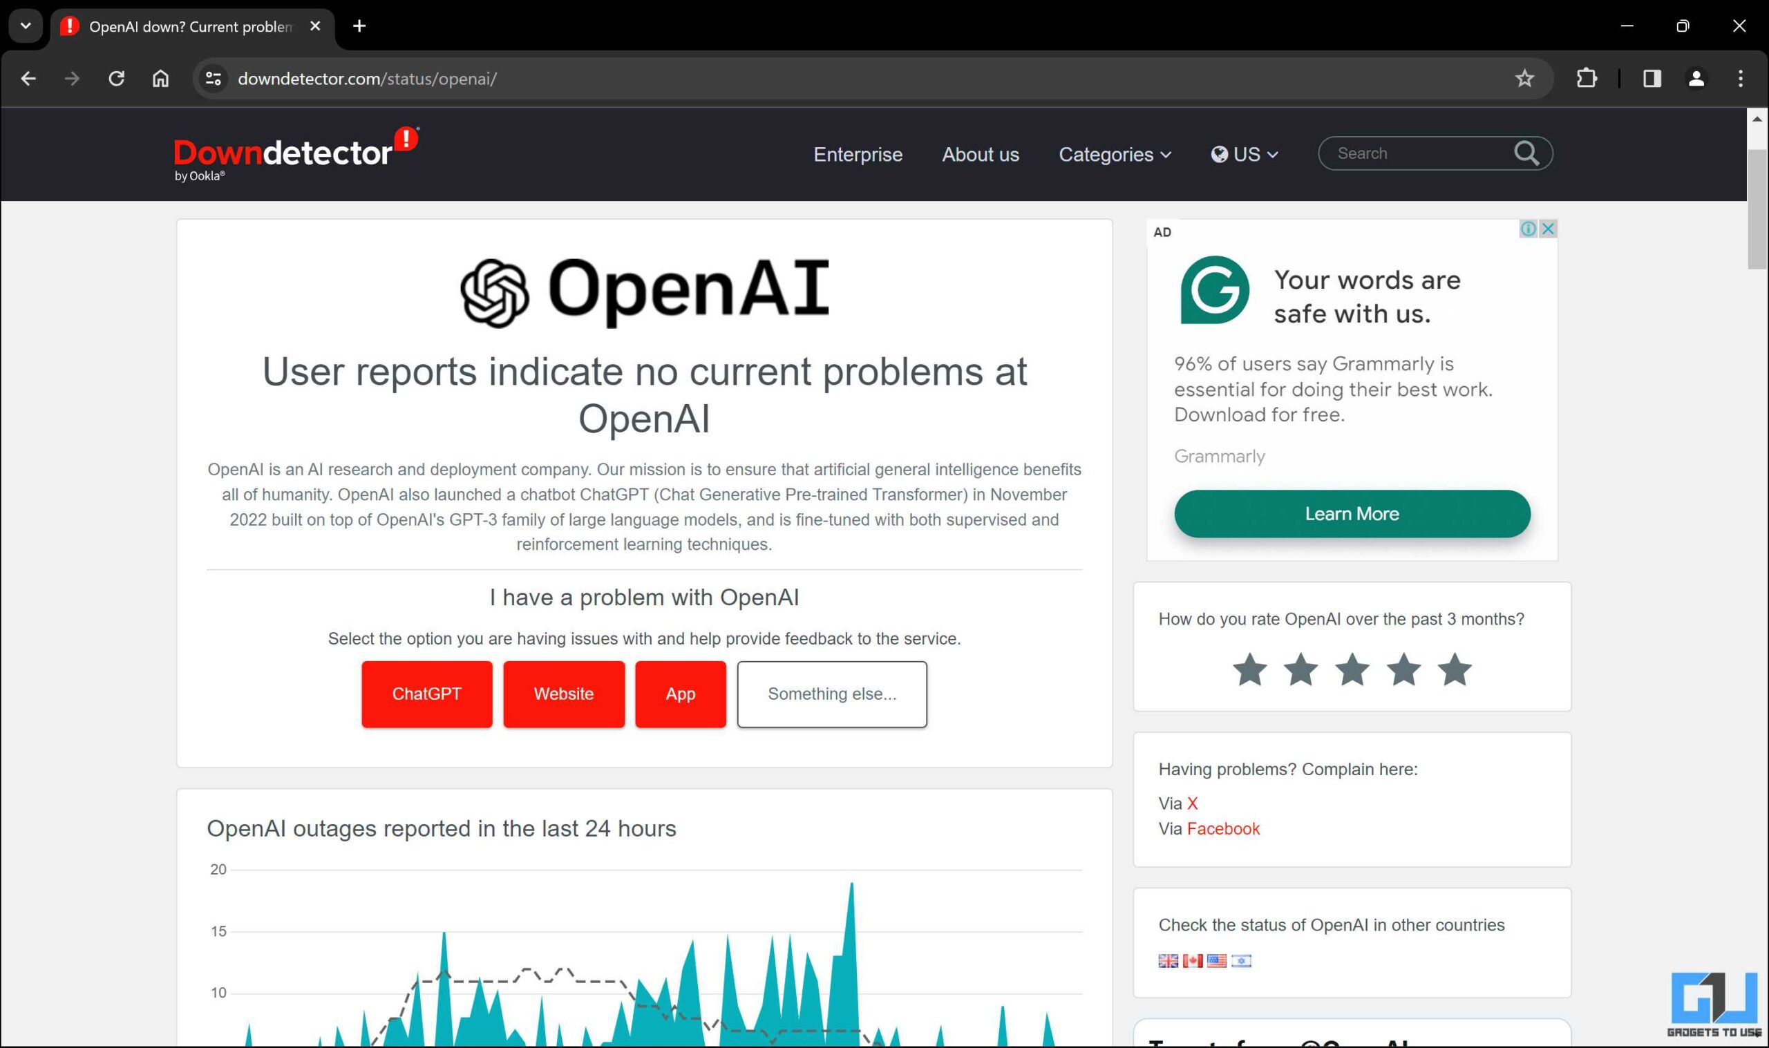
Task: Toggle the browser side panel icon
Action: point(1652,78)
